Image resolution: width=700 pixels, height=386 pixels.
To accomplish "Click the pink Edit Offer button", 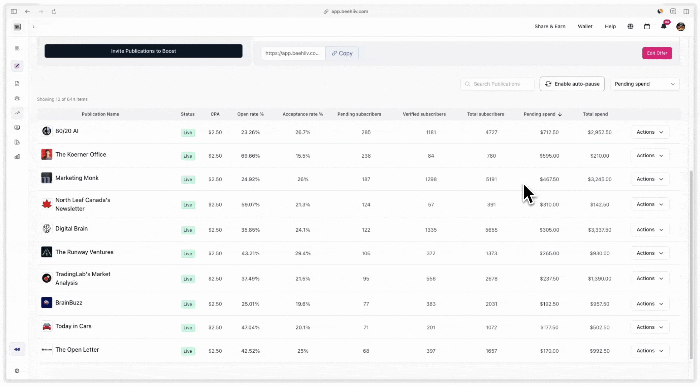I will tap(657, 53).
